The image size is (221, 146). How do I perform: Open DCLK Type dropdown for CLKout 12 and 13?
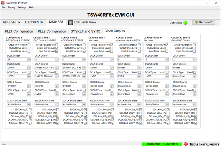point(184,76)
